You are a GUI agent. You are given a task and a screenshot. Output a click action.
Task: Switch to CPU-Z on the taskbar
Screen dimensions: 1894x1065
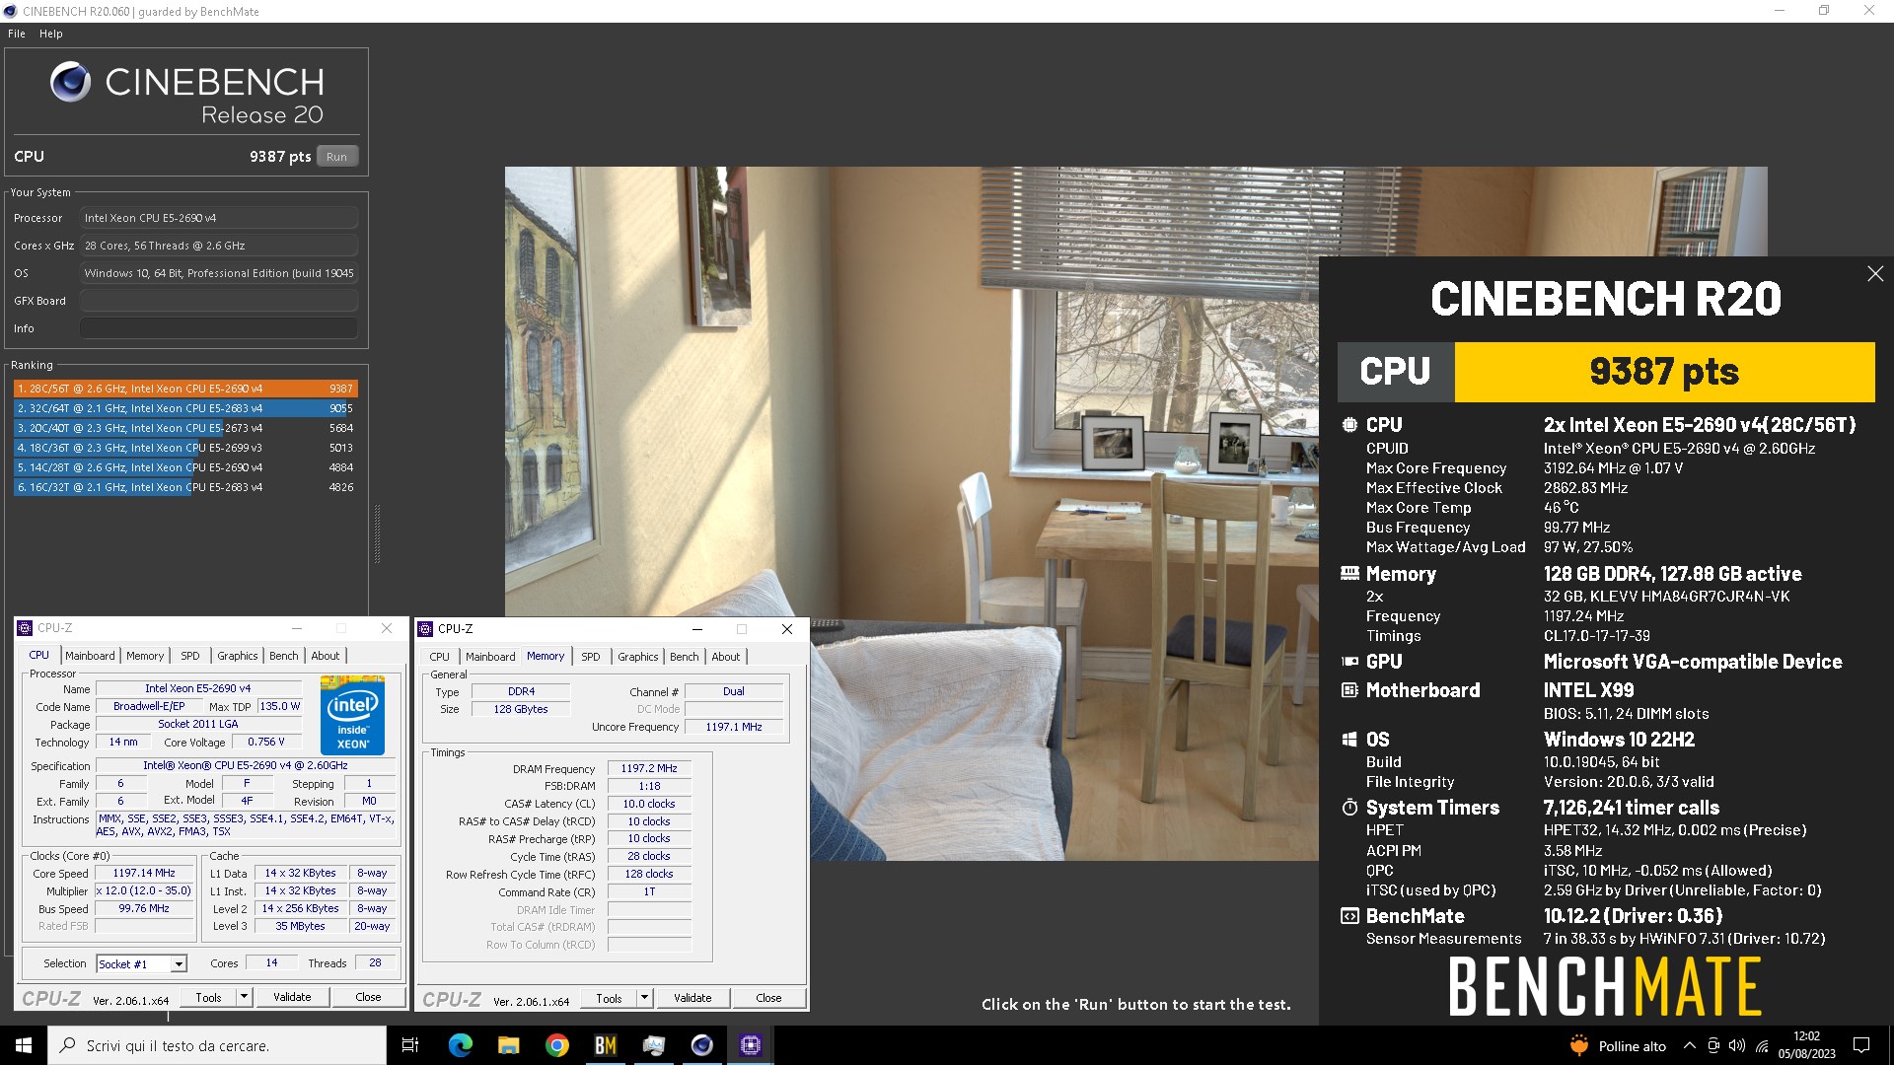[751, 1045]
